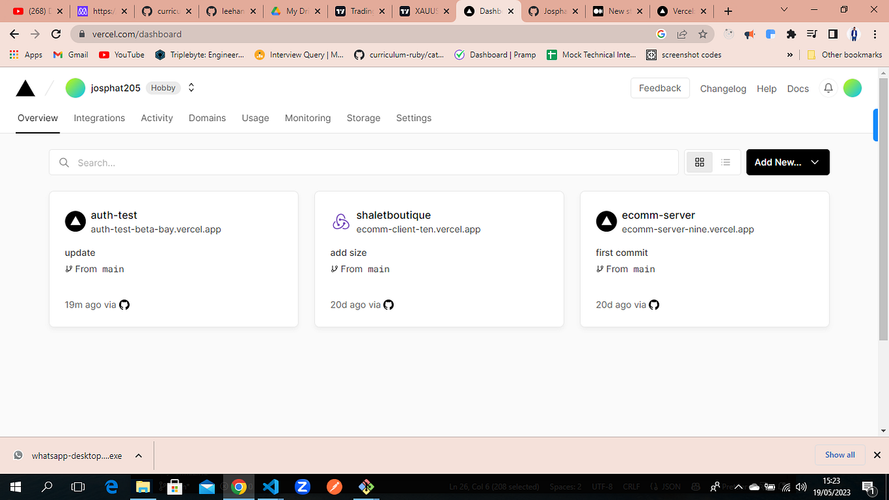Click the shaletboutique project logo
Viewport: 889px width, 500px height.
tap(340, 221)
